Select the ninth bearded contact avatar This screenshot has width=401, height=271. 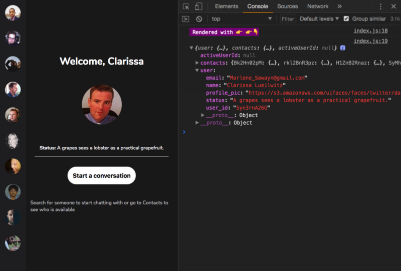click(13, 217)
